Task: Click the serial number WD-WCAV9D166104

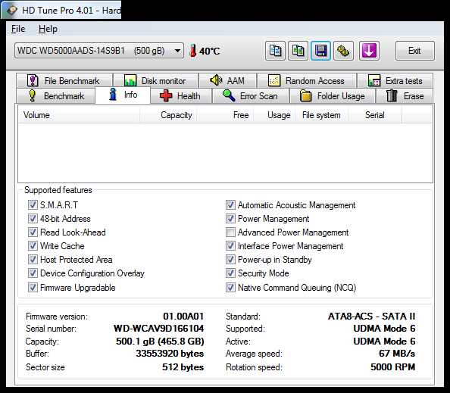Action: pyautogui.click(x=158, y=329)
